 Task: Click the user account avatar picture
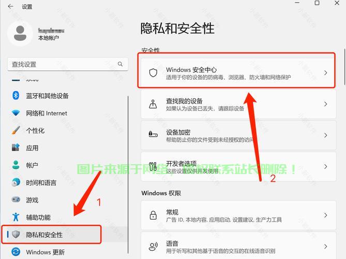[20, 33]
